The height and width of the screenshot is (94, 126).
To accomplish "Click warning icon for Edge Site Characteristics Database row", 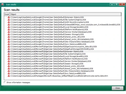I will [x=9, y=71].
